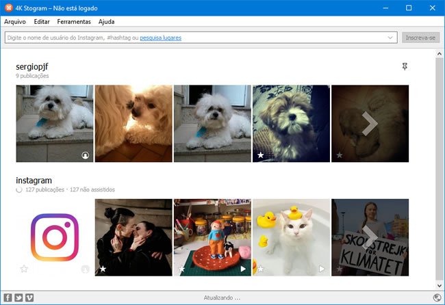
Task: Toggle favorite star on clay figurine video
Action: pyautogui.click(x=181, y=269)
